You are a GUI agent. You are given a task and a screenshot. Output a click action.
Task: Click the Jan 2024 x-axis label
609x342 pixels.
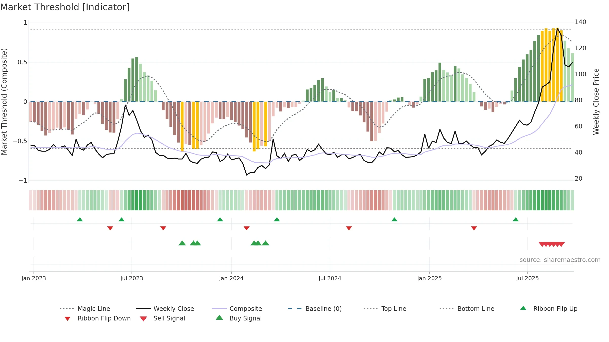coord(231,278)
